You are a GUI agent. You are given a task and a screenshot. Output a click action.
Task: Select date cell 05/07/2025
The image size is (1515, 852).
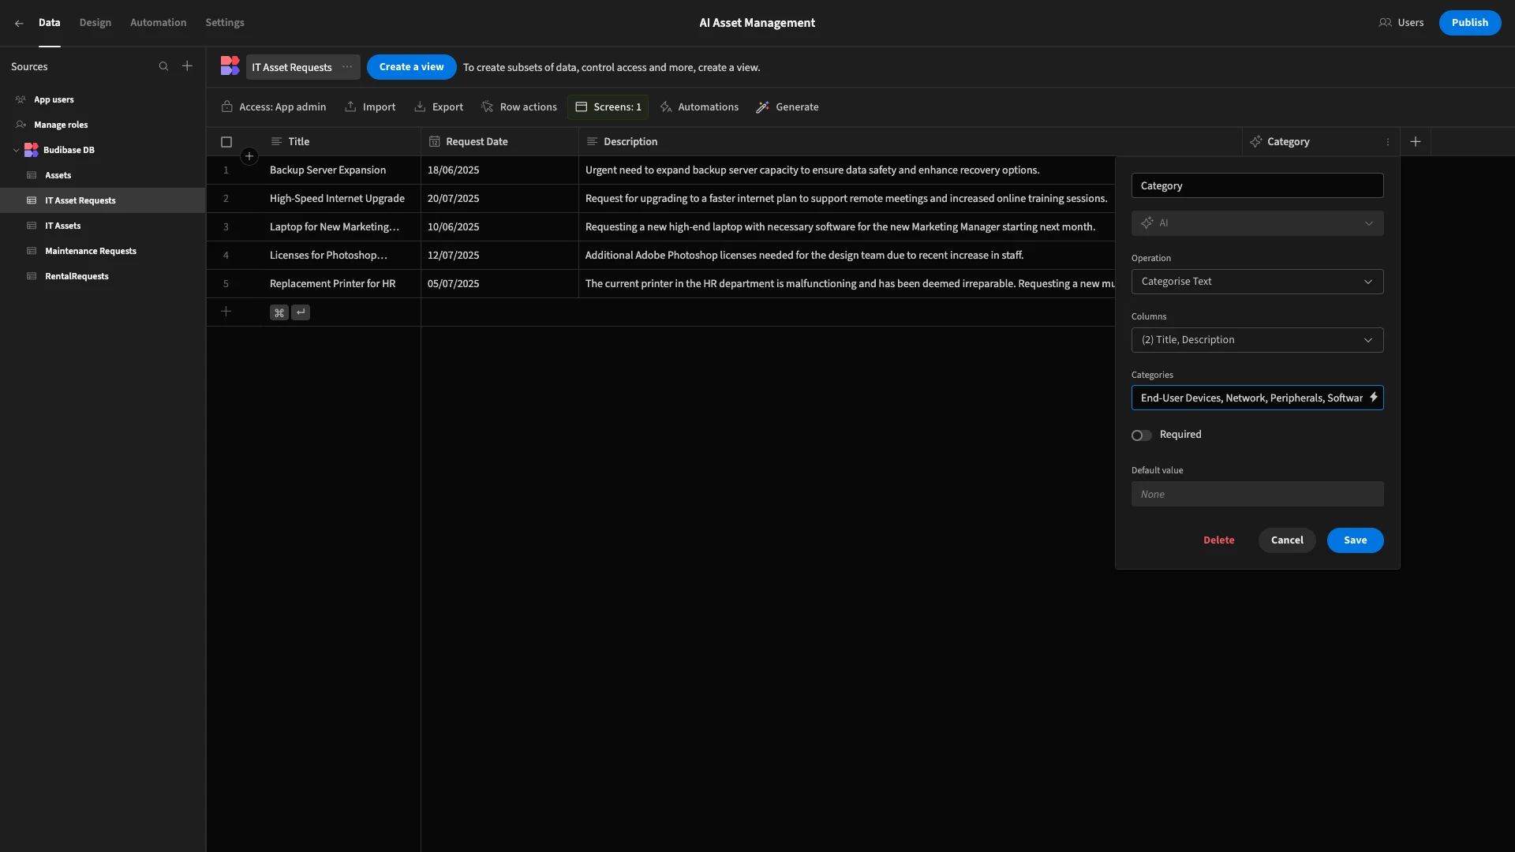point(499,284)
